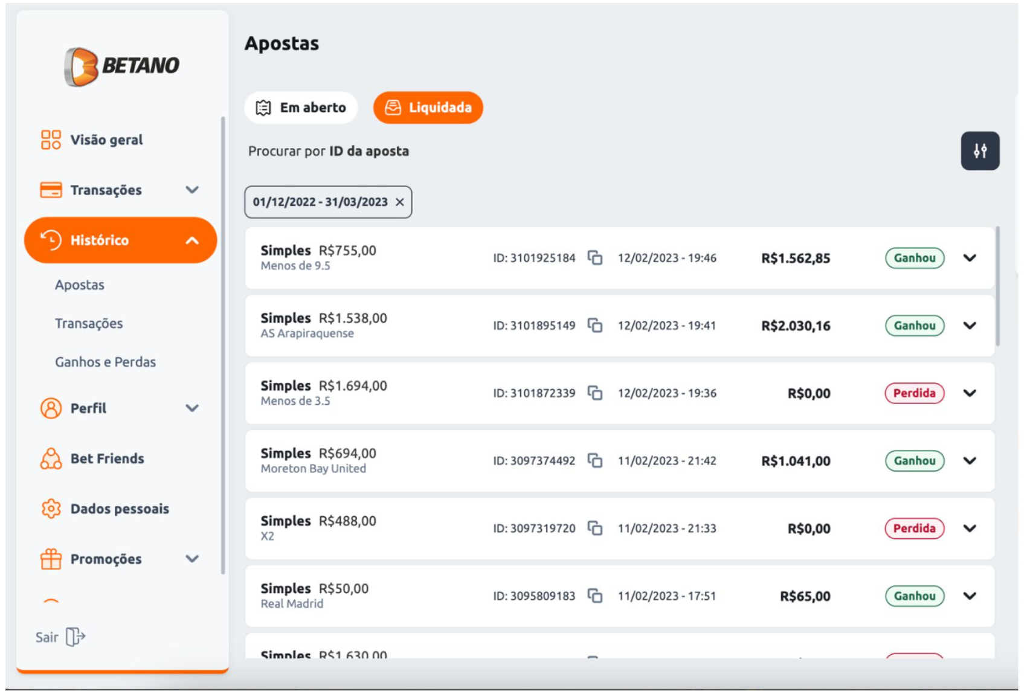Switch to the Em aberto tab
The image size is (1024, 694).
pos(301,108)
